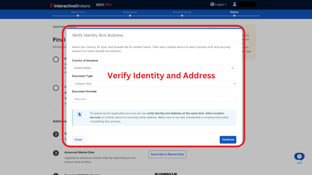The image size is (312, 175).
Task: Click the Document Number input field
Action: pos(154,99)
